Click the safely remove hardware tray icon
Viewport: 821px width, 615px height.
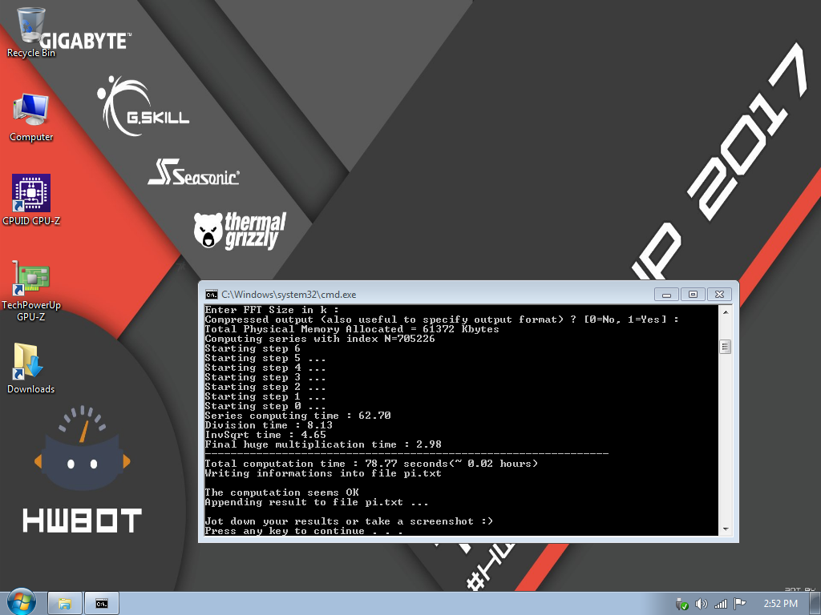coord(681,604)
